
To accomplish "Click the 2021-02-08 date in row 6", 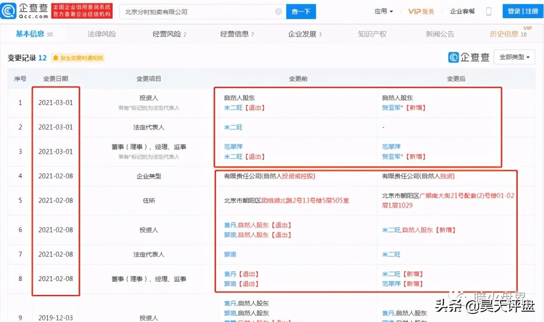I will point(56,230).
